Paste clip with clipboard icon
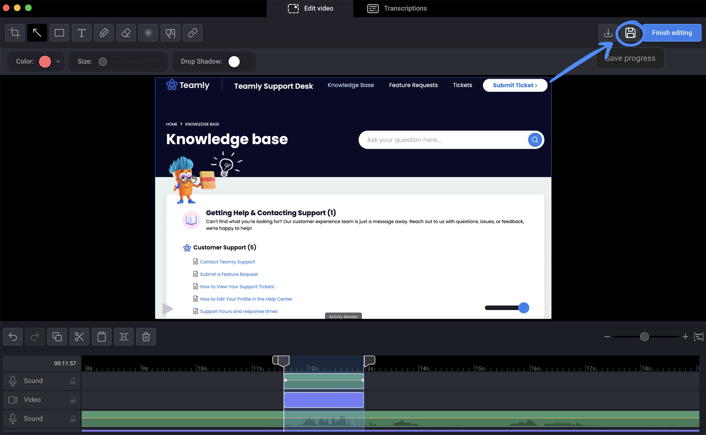This screenshot has height=435, width=706. coord(102,336)
